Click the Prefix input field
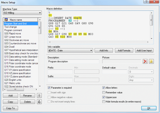Screen dimensions: 160x113 (60, 72)
